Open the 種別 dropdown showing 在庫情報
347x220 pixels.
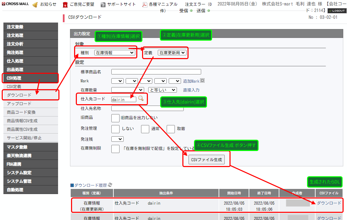click(x=115, y=53)
